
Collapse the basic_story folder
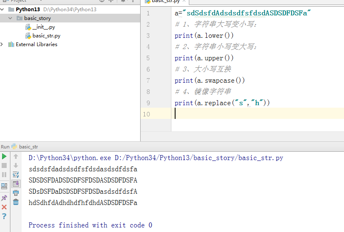(x=10, y=18)
